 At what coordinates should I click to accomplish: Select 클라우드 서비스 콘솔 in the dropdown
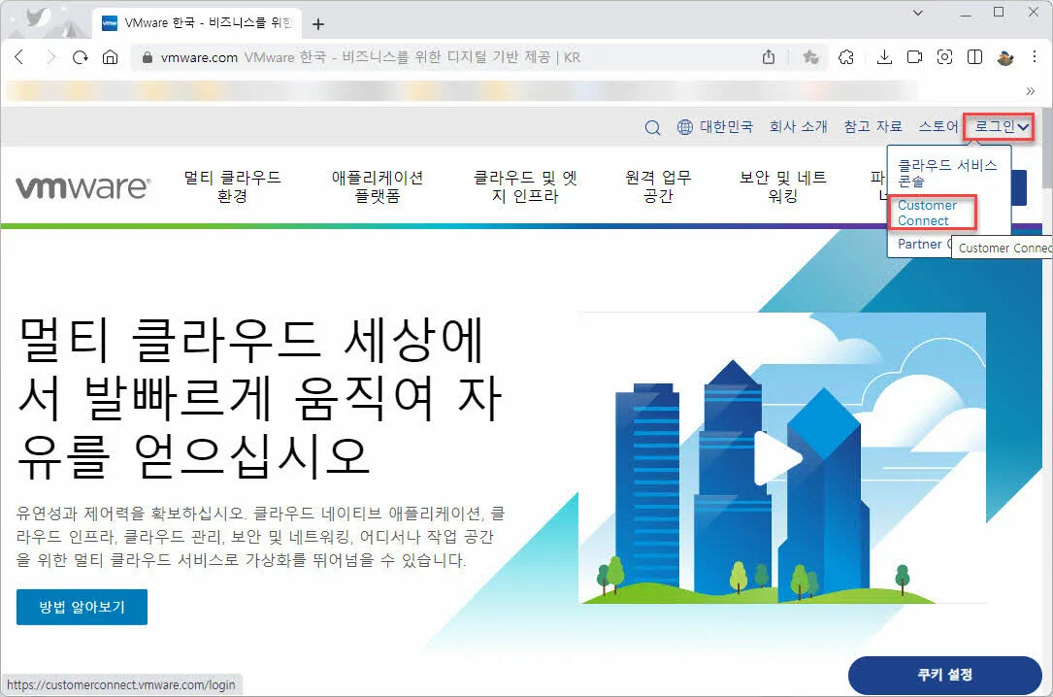click(948, 174)
